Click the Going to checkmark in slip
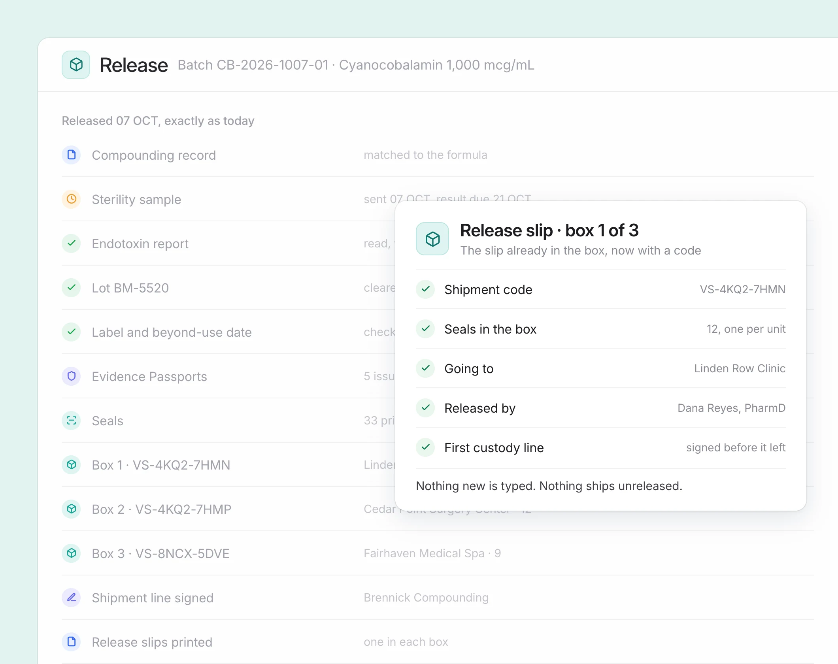The image size is (838, 664). 426,368
